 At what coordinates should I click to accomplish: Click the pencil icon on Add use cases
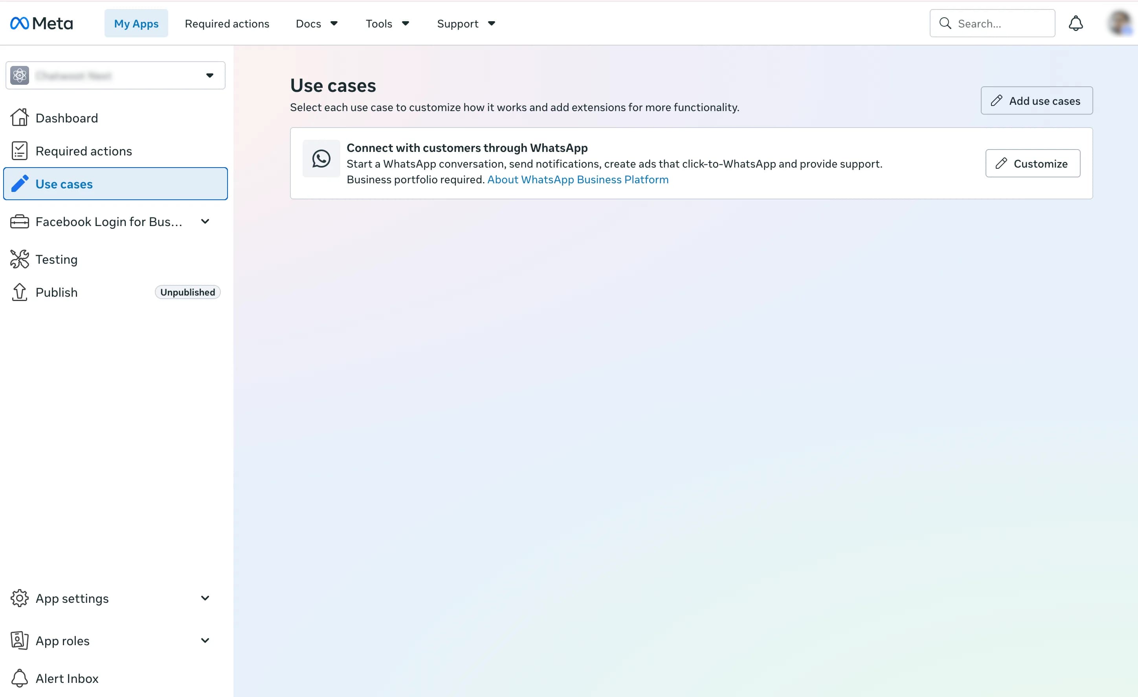(996, 100)
